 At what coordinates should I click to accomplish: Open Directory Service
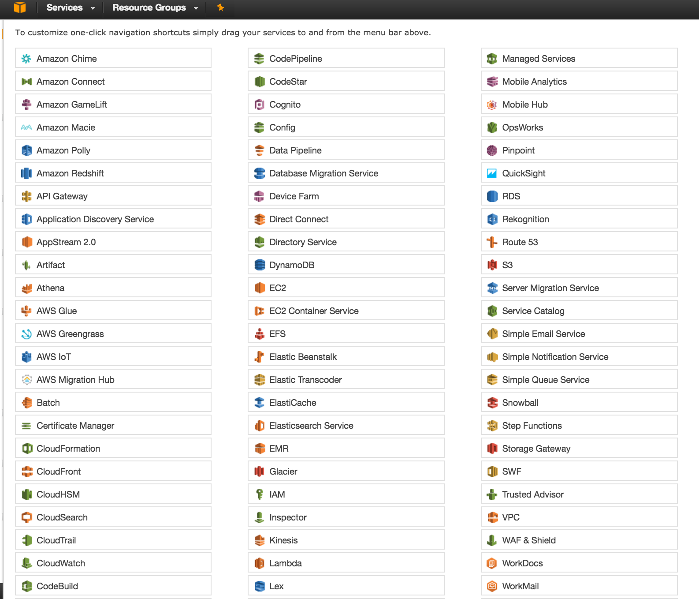pyautogui.click(x=346, y=241)
